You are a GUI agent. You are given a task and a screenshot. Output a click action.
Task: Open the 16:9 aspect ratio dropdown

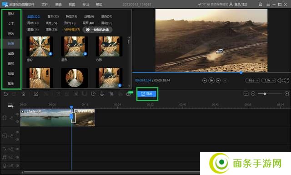click(253, 81)
